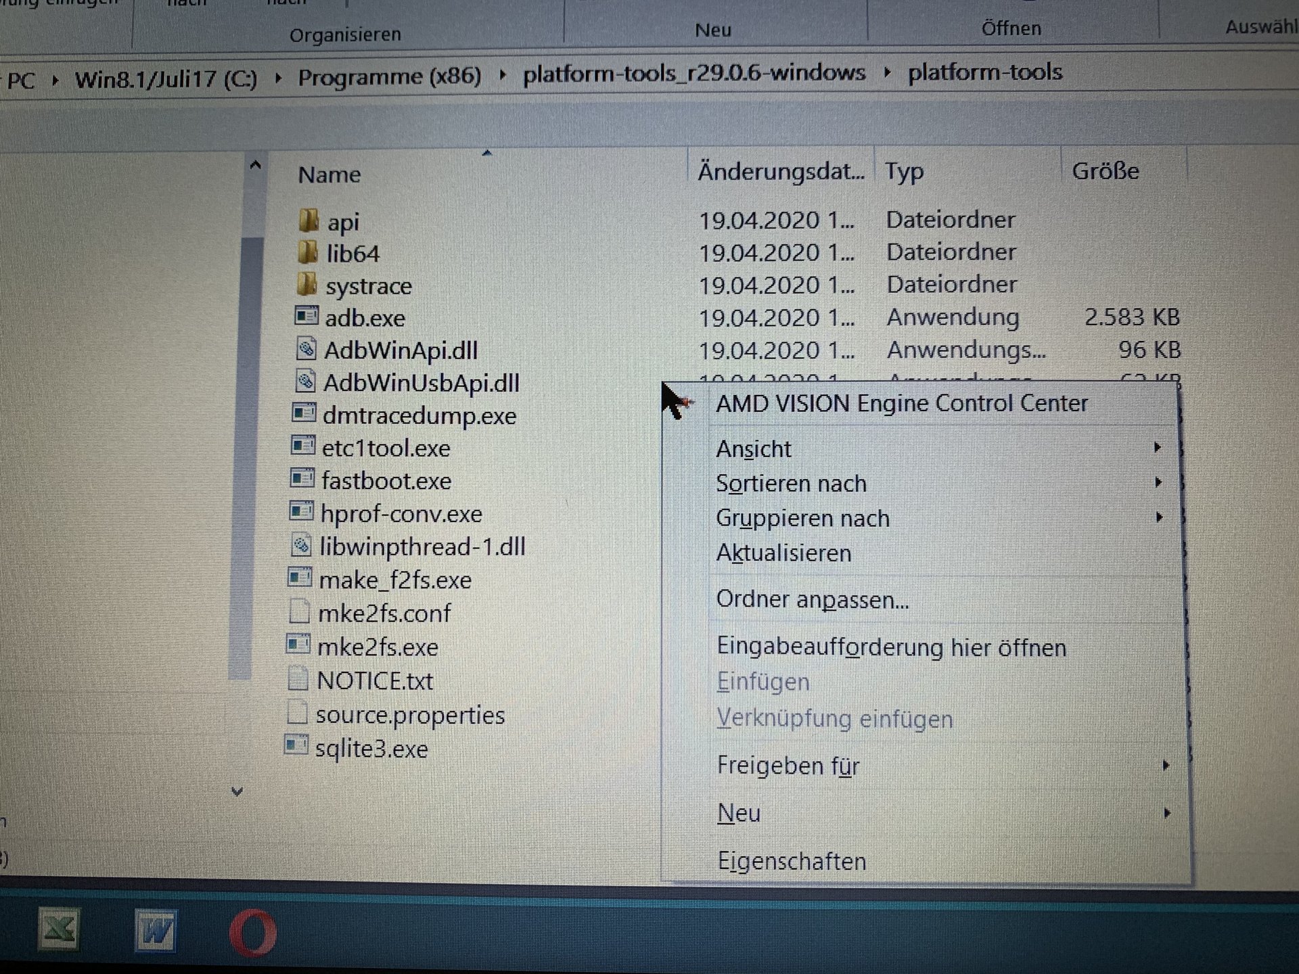Click the etc1tool.exe icon
The width and height of the screenshot is (1299, 974).
[x=303, y=446]
